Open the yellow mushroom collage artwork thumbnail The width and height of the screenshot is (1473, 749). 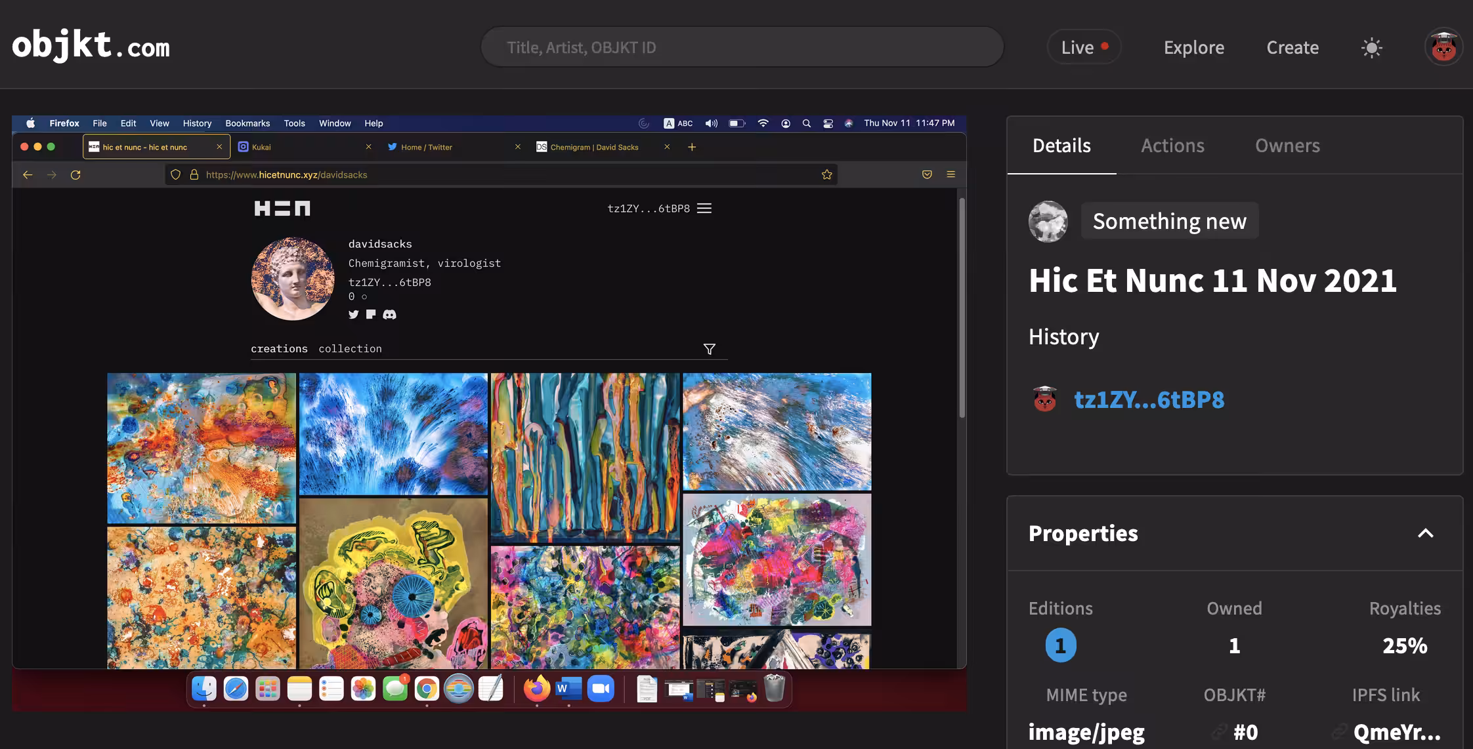point(393,583)
